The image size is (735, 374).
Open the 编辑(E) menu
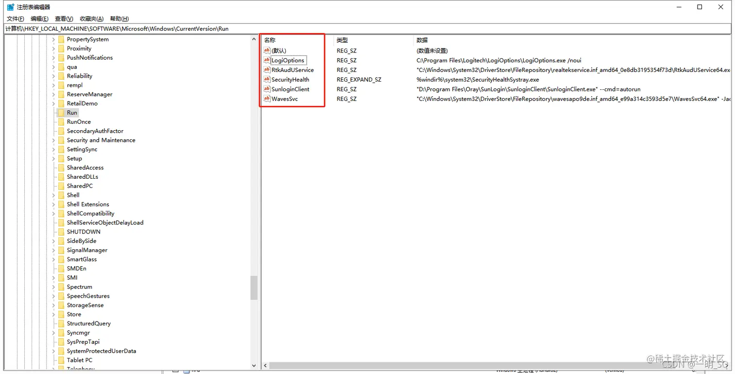click(39, 18)
